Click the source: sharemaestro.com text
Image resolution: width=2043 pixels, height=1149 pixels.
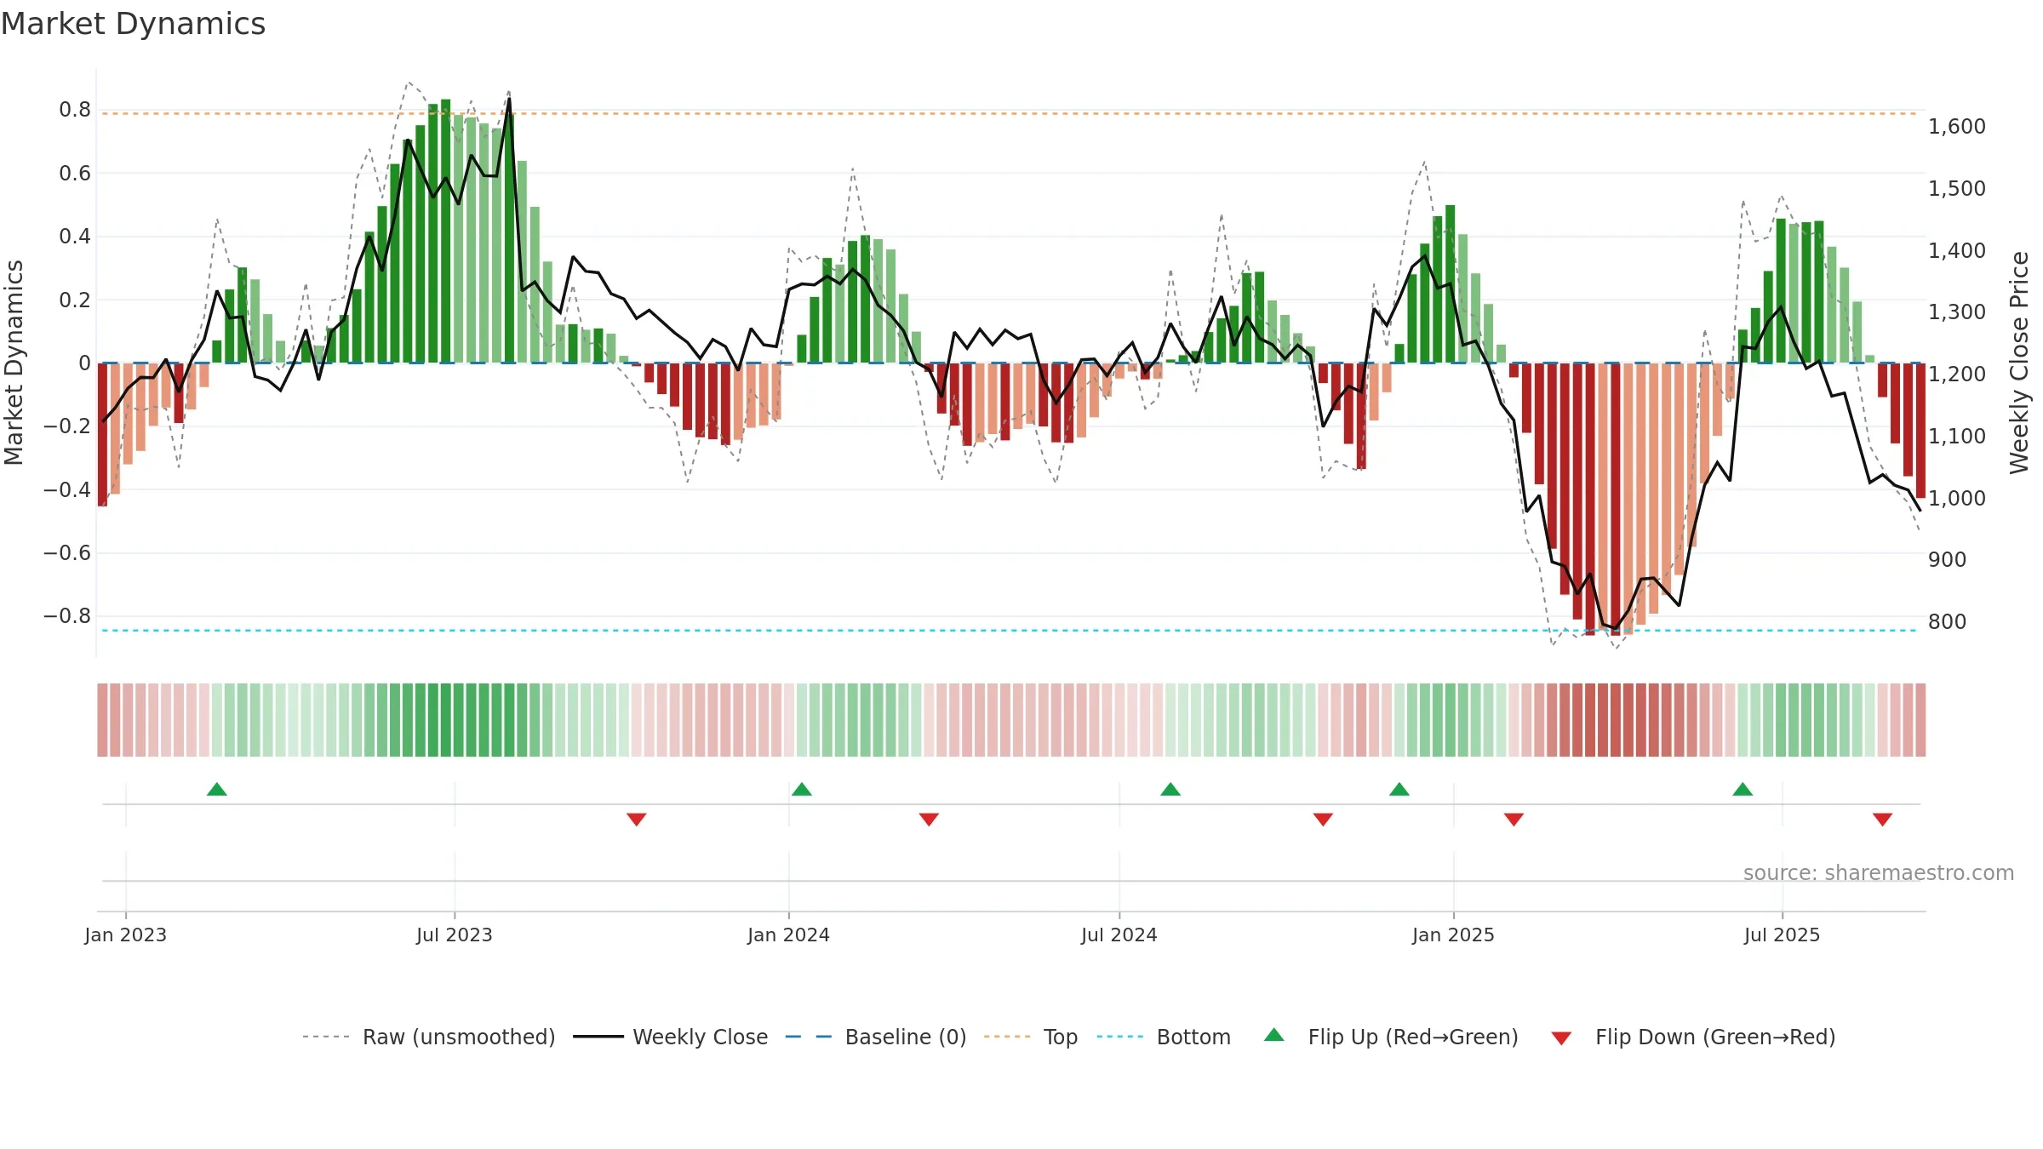[1879, 872]
